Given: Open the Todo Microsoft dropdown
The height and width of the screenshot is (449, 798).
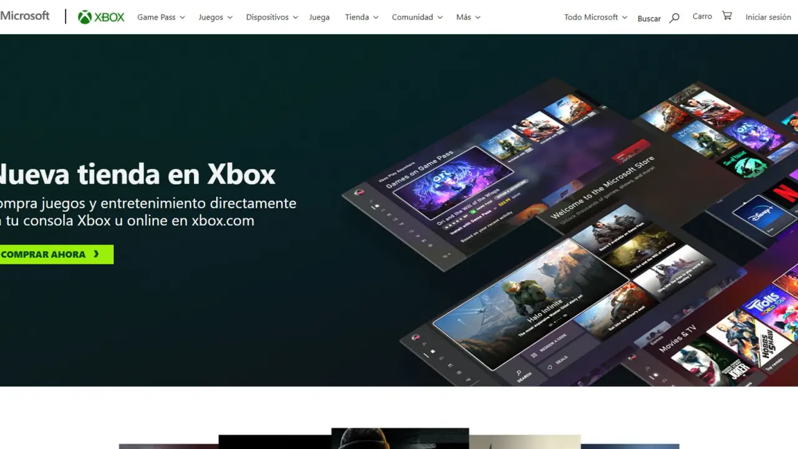Looking at the screenshot, I should click(595, 17).
